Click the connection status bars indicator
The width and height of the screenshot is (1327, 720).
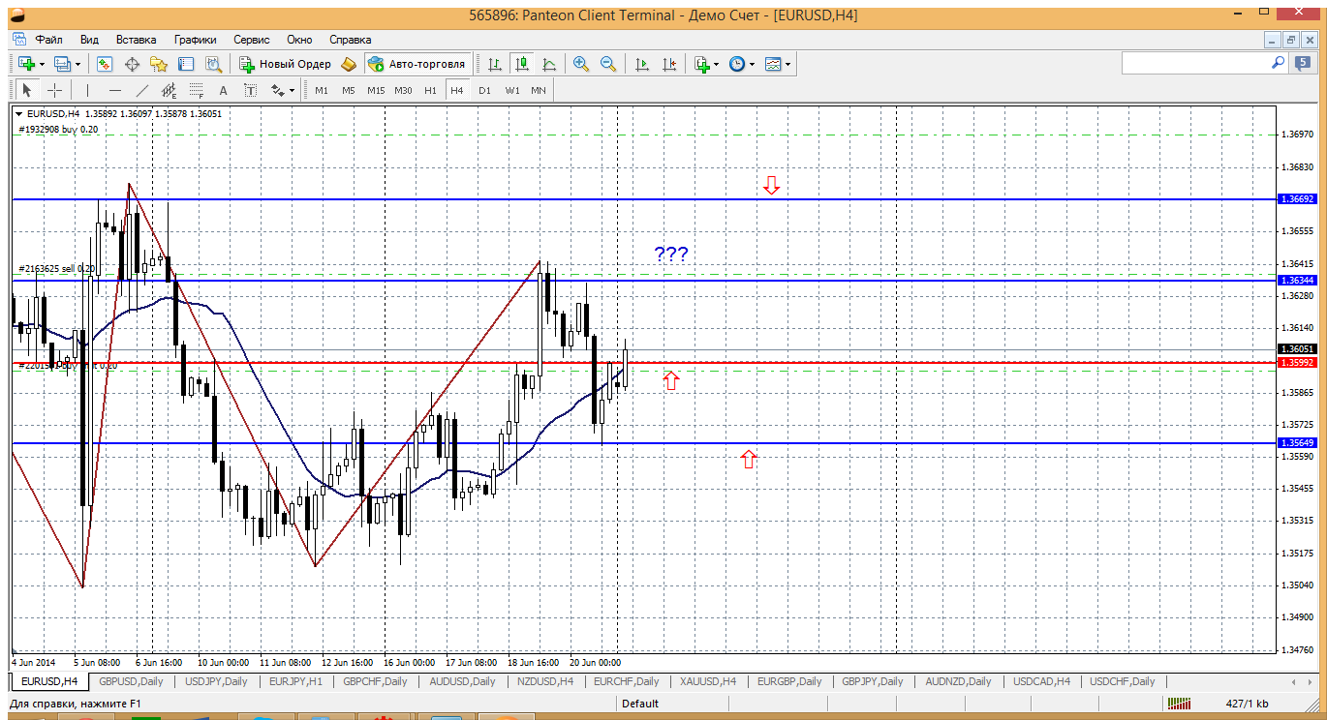1179,704
